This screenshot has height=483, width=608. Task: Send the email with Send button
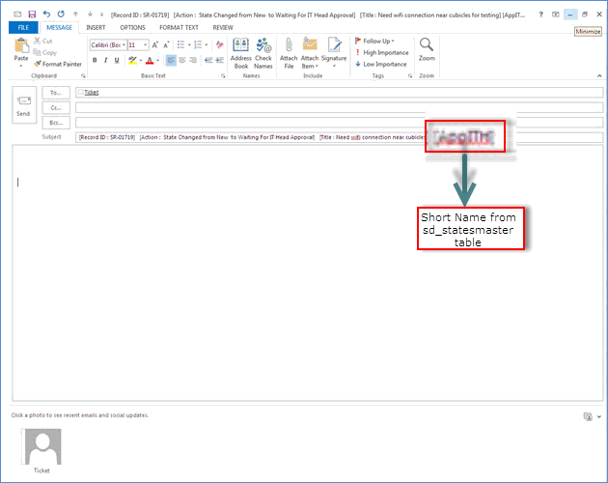[23, 105]
